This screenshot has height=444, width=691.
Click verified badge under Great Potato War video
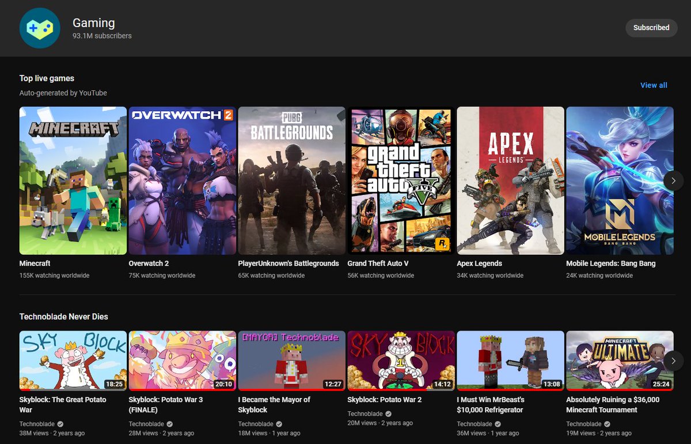pos(60,424)
